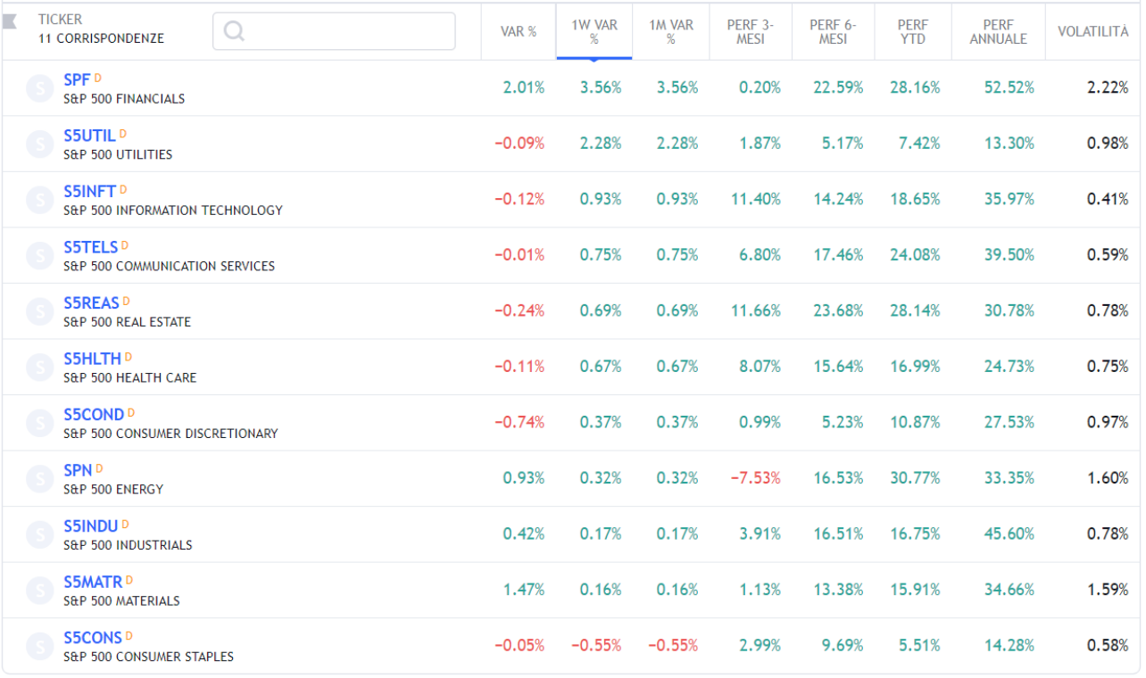Open the S5TELS ticker link

click(90, 247)
